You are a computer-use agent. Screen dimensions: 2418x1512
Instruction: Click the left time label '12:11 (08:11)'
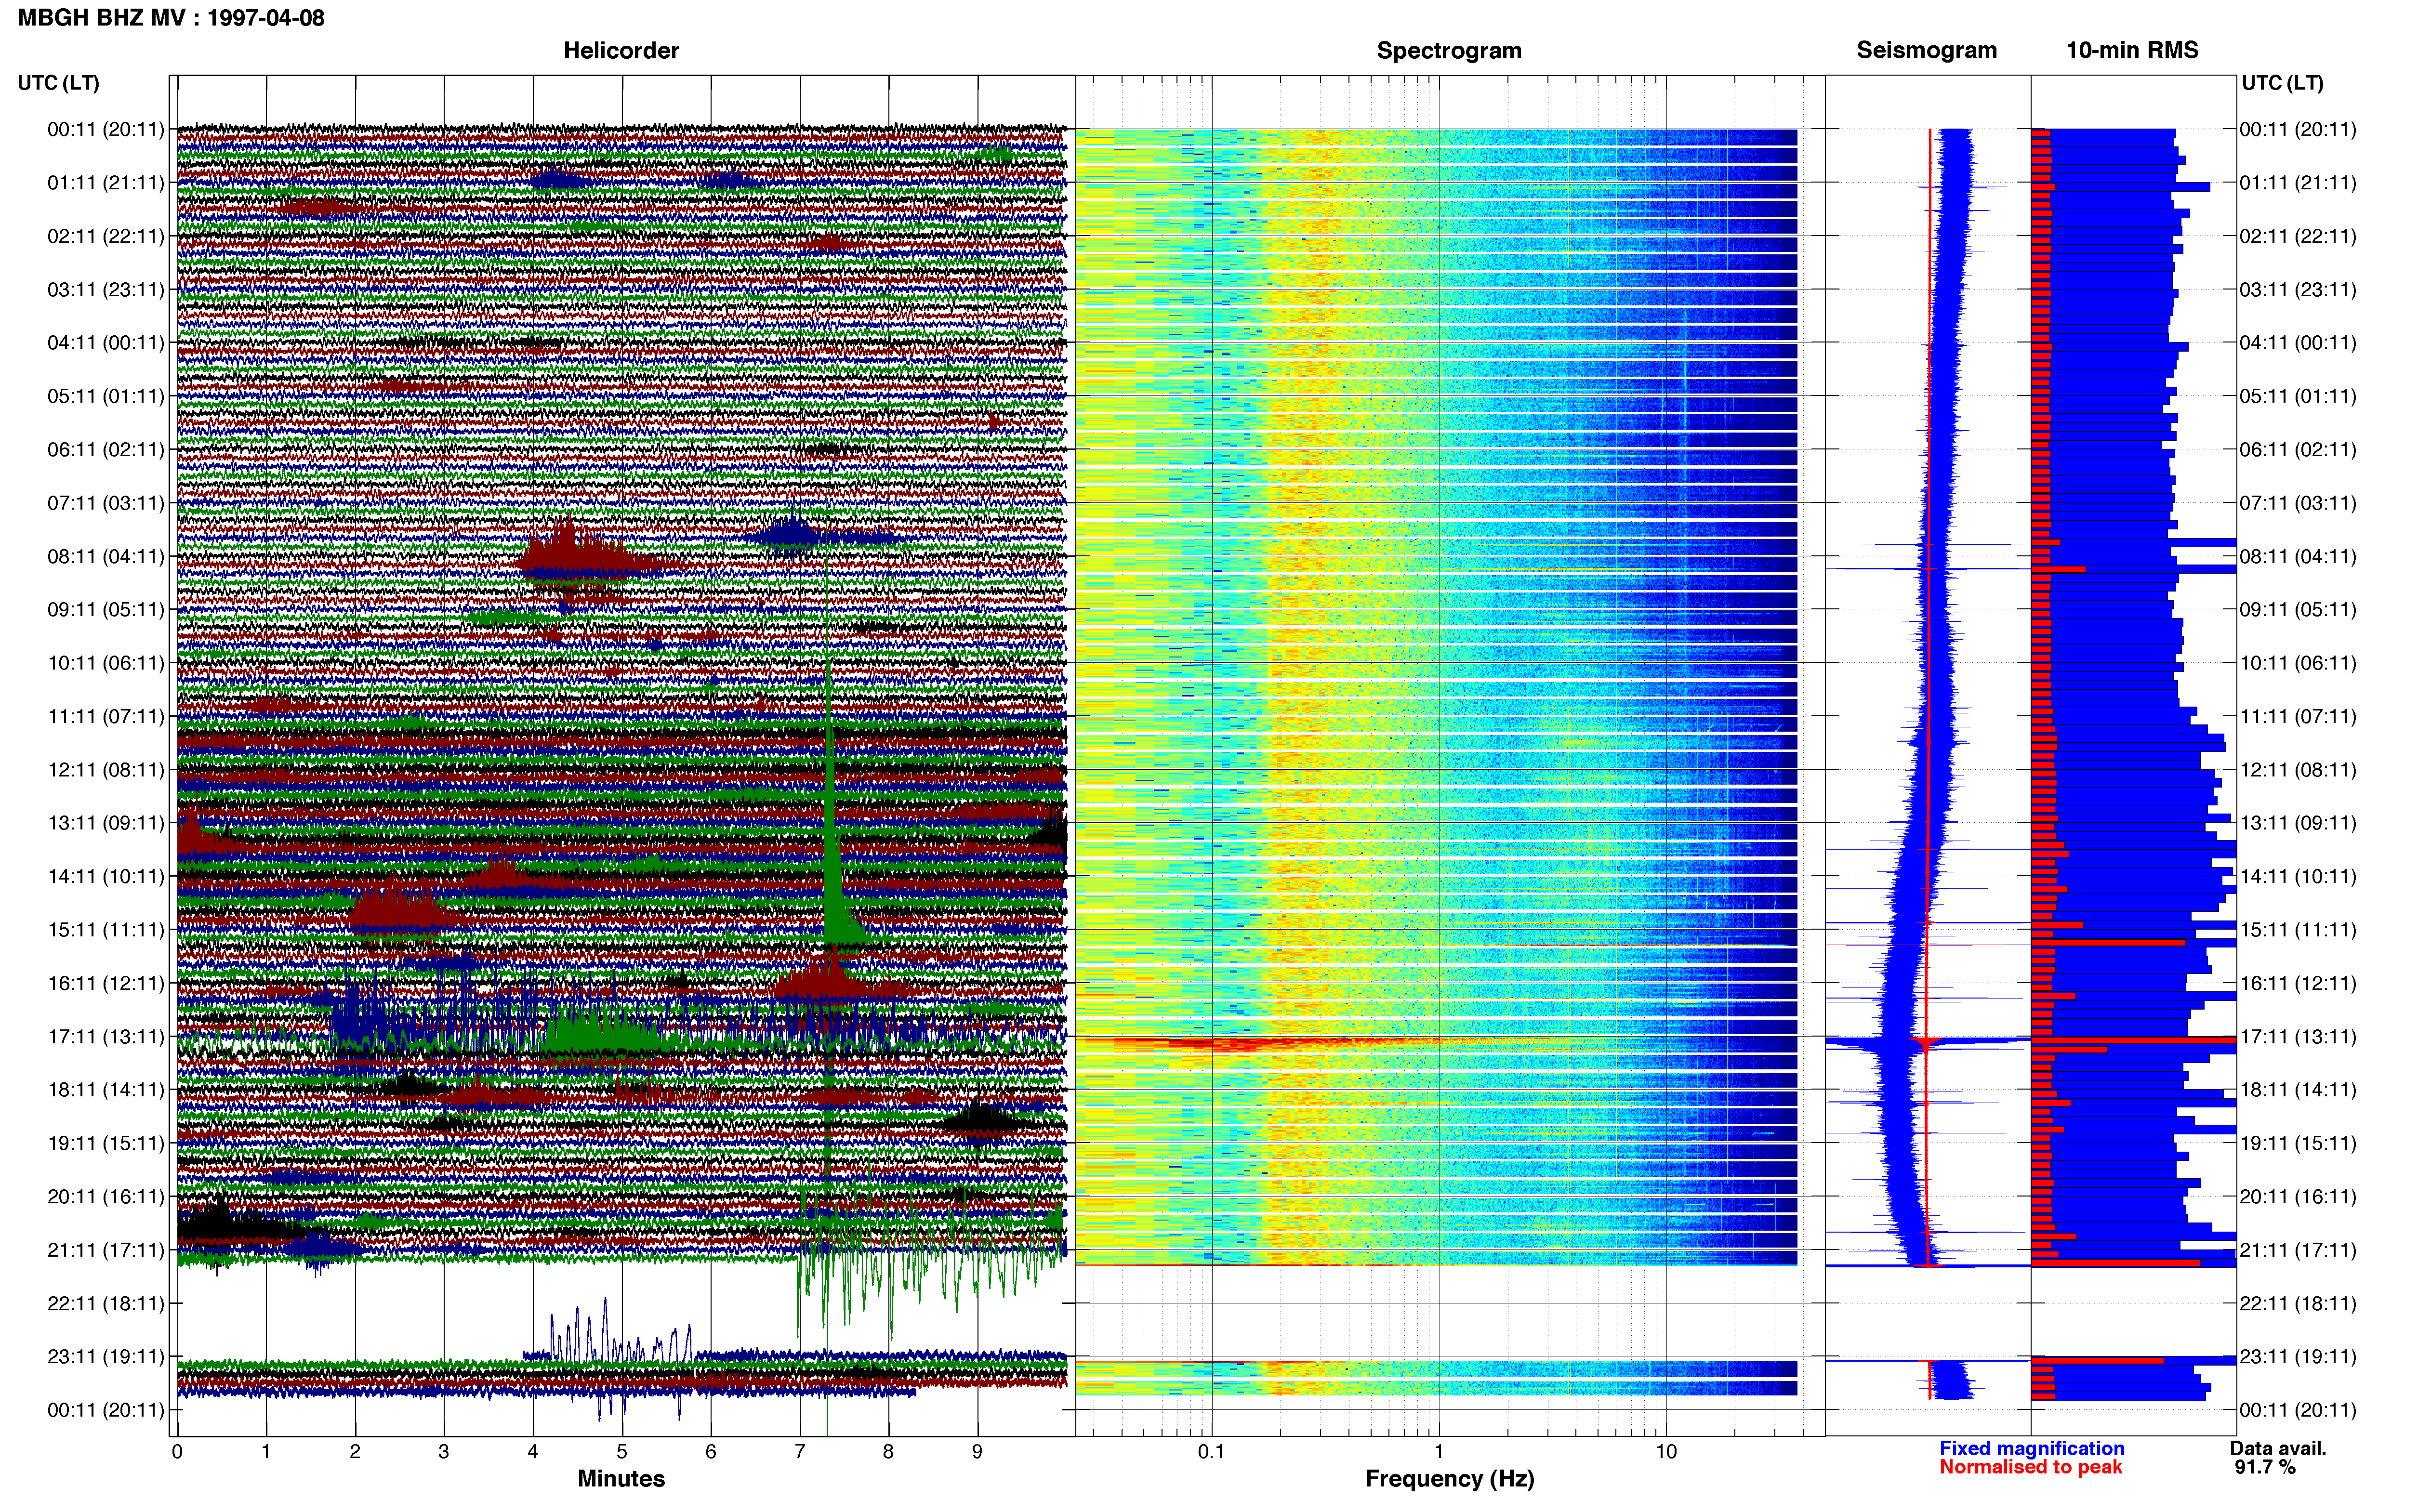tap(105, 770)
